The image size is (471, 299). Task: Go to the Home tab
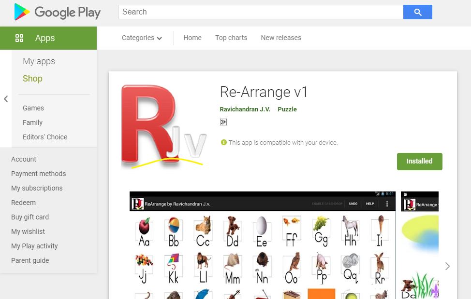coord(192,38)
